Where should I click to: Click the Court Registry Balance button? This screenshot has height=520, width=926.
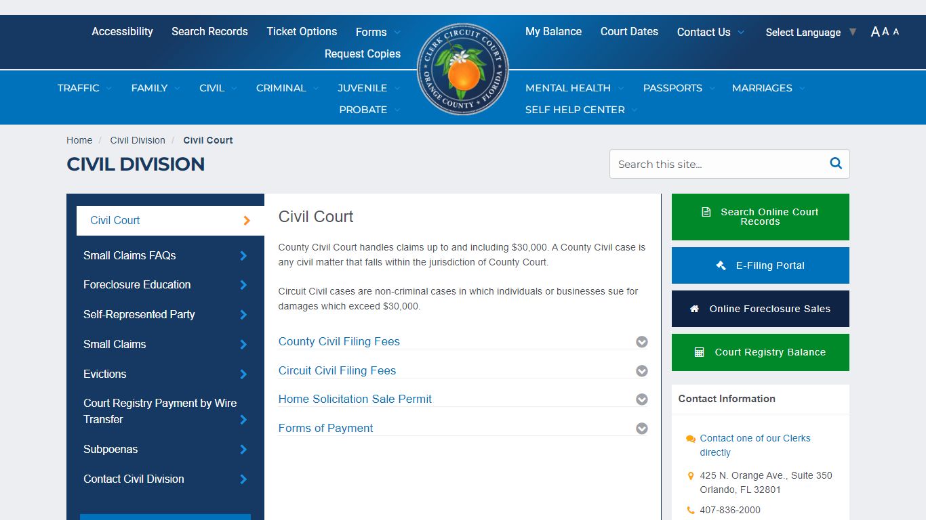tap(761, 352)
